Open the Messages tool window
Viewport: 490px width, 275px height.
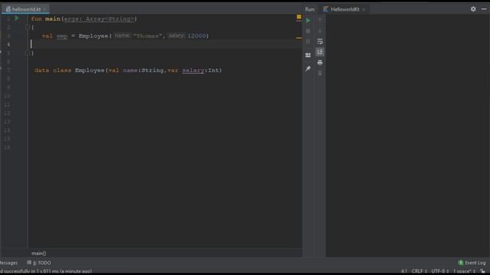coord(8,263)
